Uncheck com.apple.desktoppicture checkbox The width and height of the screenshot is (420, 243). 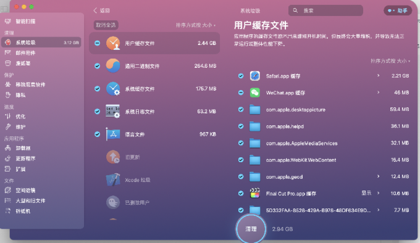coord(241,109)
